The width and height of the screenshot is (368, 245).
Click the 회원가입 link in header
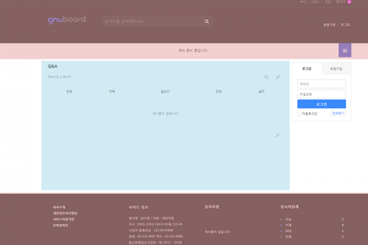coord(329,25)
